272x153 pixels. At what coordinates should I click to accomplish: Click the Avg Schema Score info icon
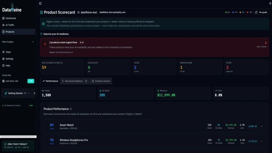(x=62, y=63)
